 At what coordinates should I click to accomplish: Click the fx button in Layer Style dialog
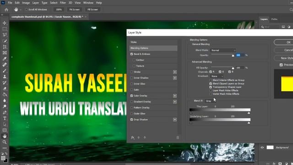coord(133,137)
